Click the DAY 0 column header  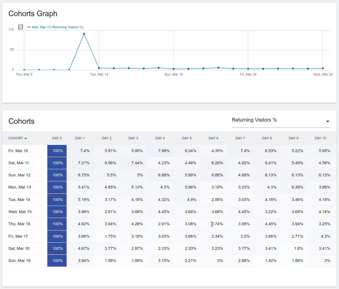click(57, 138)
